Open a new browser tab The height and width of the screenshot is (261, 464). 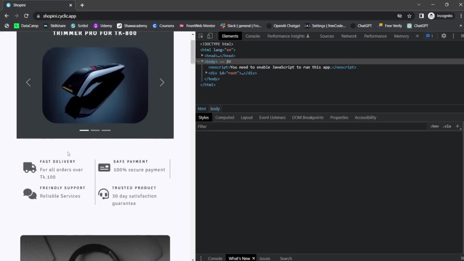82,5
